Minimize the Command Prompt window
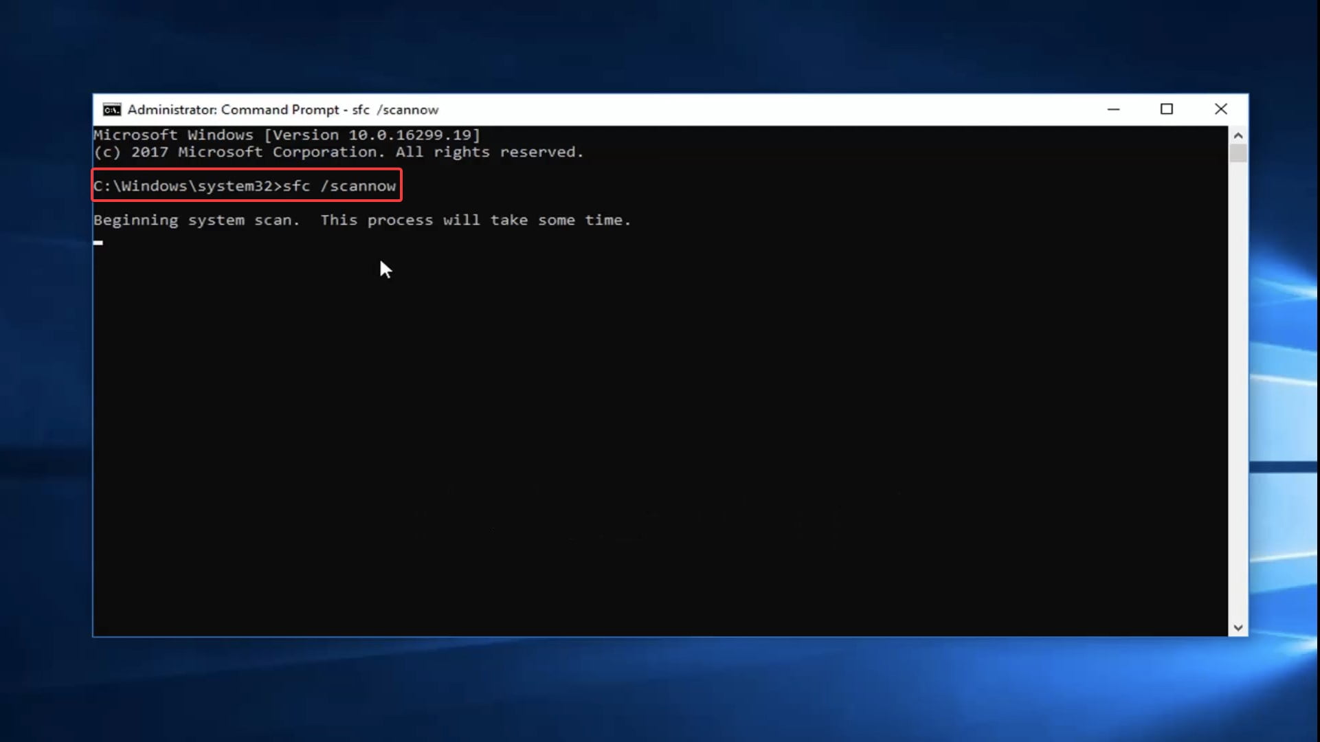Viewport: 1320px width, 742px height. [x=1113, y=109]
